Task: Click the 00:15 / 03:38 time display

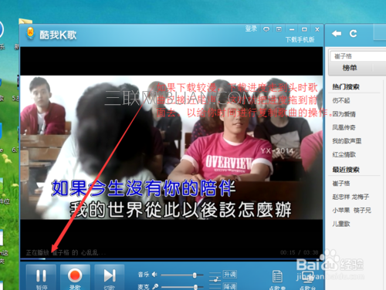Action: [300, 252]
